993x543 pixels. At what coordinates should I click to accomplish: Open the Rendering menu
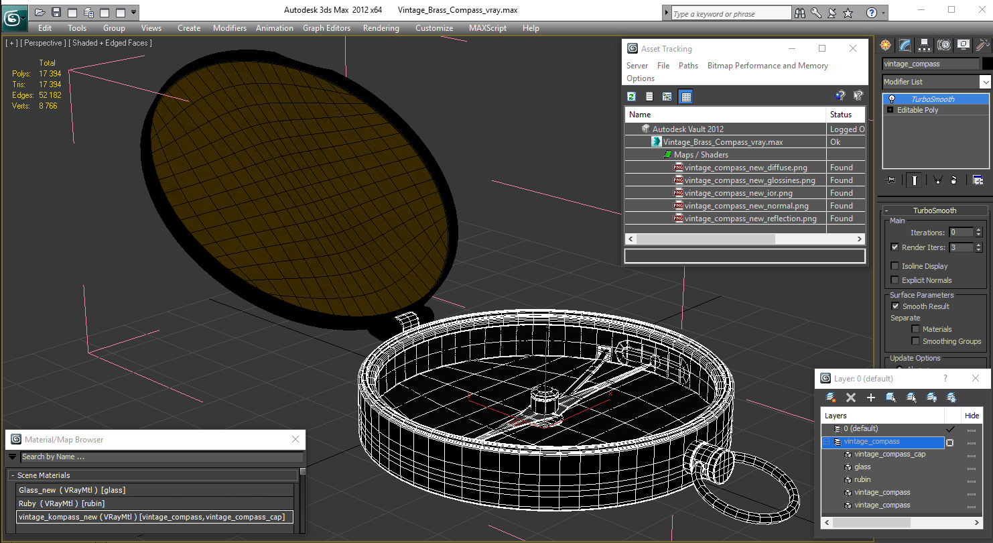pyautogui.click(x=381, y=28)
